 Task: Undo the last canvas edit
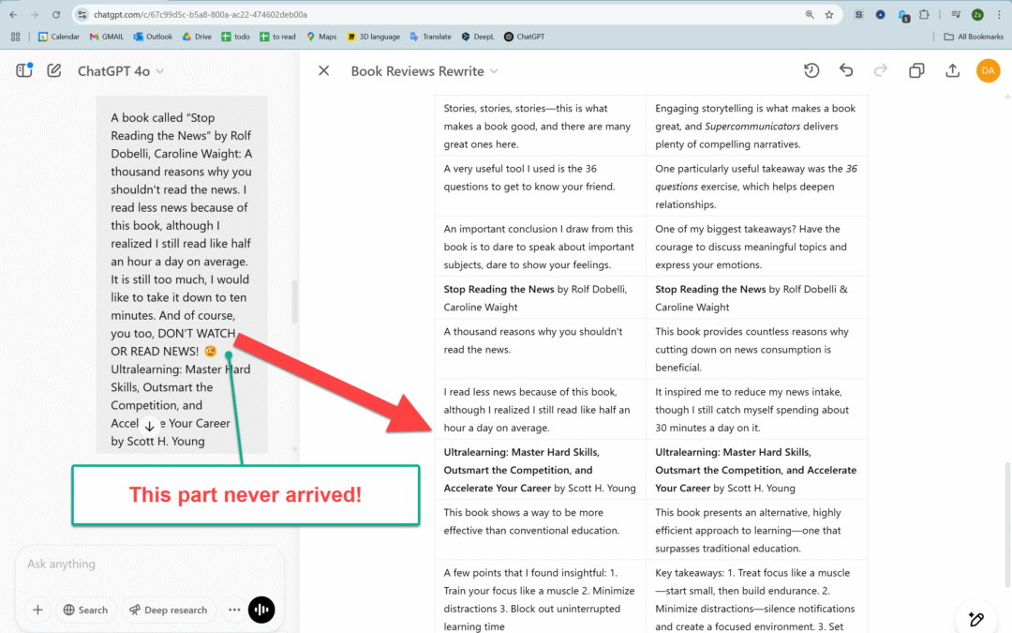coord(846,71)
